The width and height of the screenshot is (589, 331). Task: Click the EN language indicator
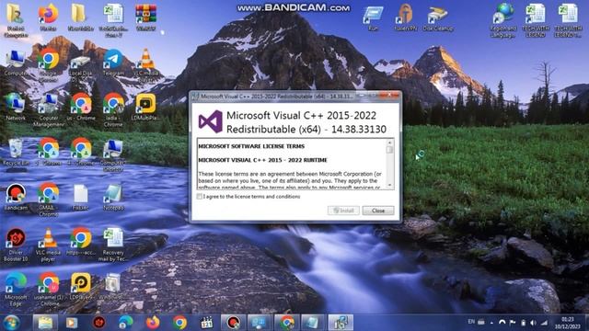pos(471,322)
